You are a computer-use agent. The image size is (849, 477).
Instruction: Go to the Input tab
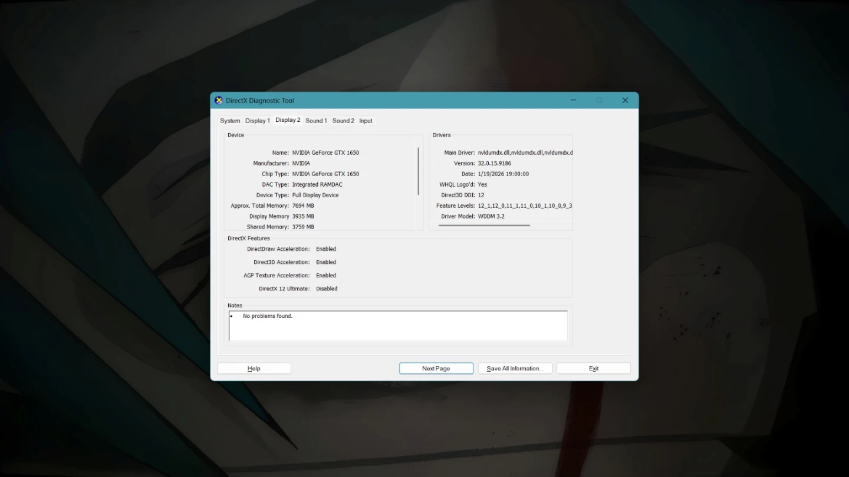tap(366, 121)
